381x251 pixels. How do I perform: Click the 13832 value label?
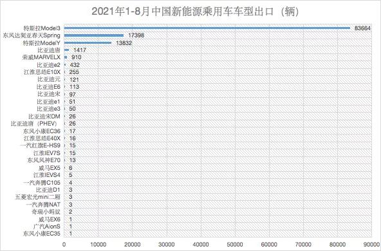[x=124, y=43]
